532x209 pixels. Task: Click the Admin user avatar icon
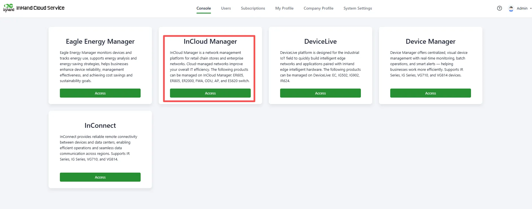[x=511, y=8]
